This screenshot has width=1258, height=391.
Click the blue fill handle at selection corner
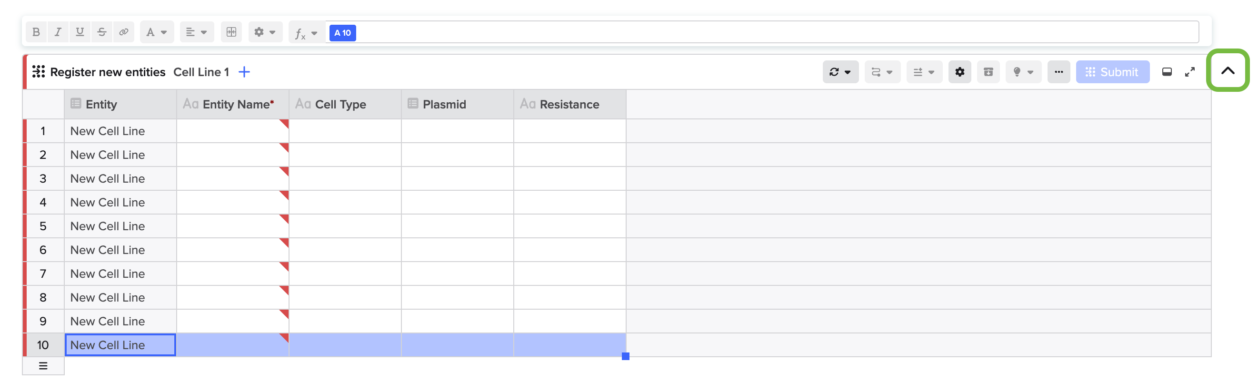click(x=625, y=356)
